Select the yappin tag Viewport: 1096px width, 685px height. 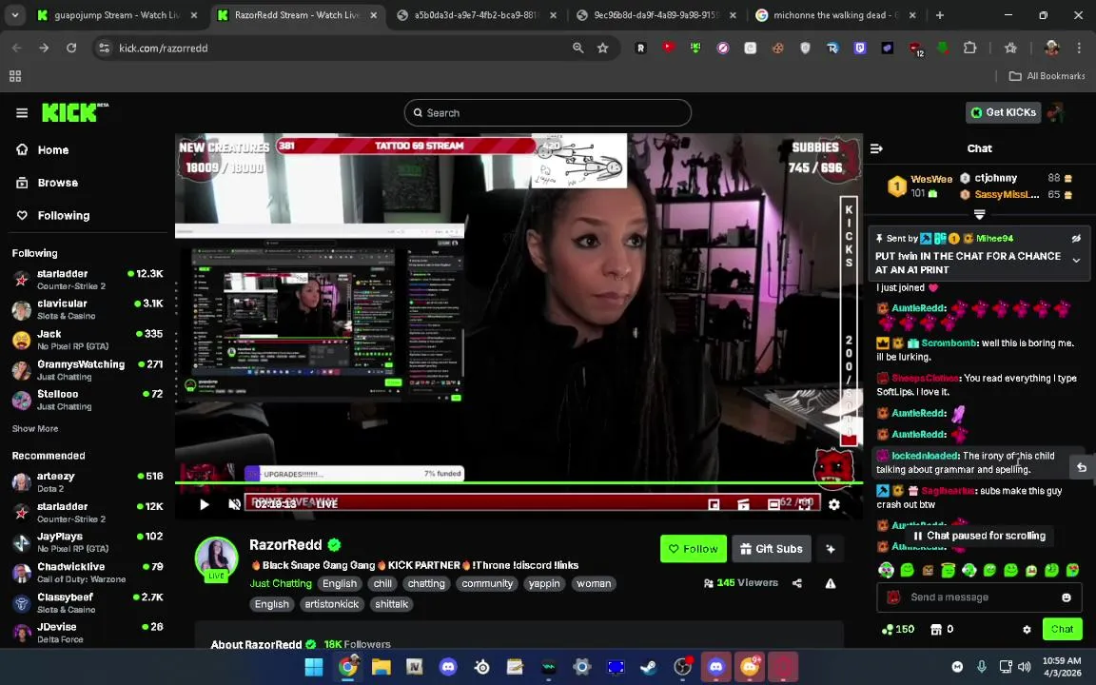coord(544,583)
